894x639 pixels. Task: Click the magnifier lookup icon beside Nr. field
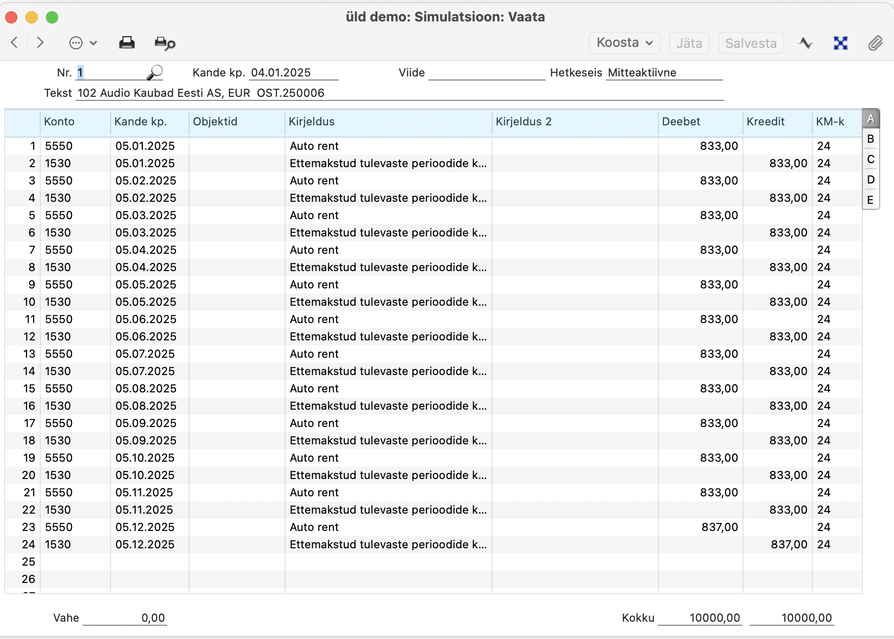155,73
